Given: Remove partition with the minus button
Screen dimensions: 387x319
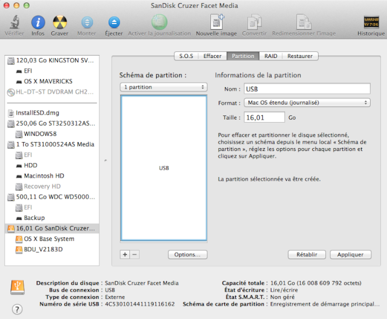Looking at the screenshot, I should 135,254.
